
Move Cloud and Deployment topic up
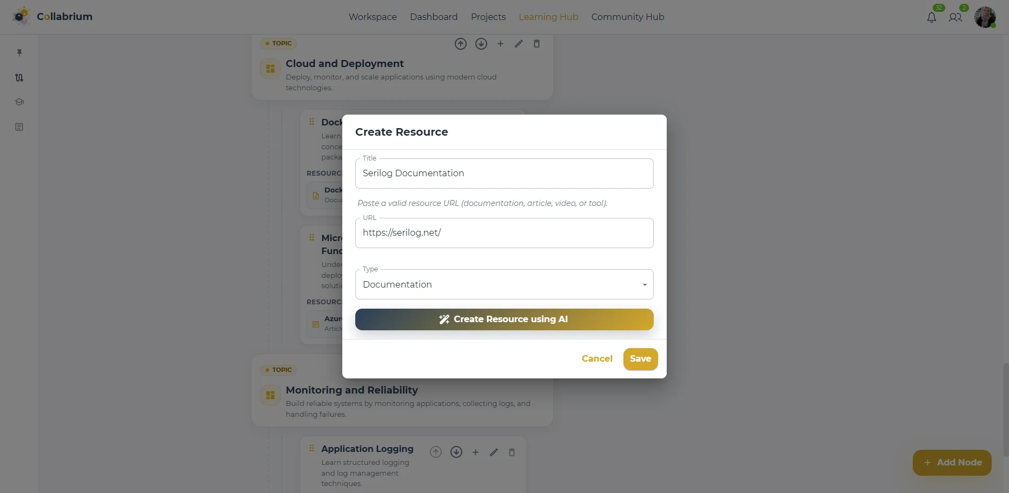[461, 44]
